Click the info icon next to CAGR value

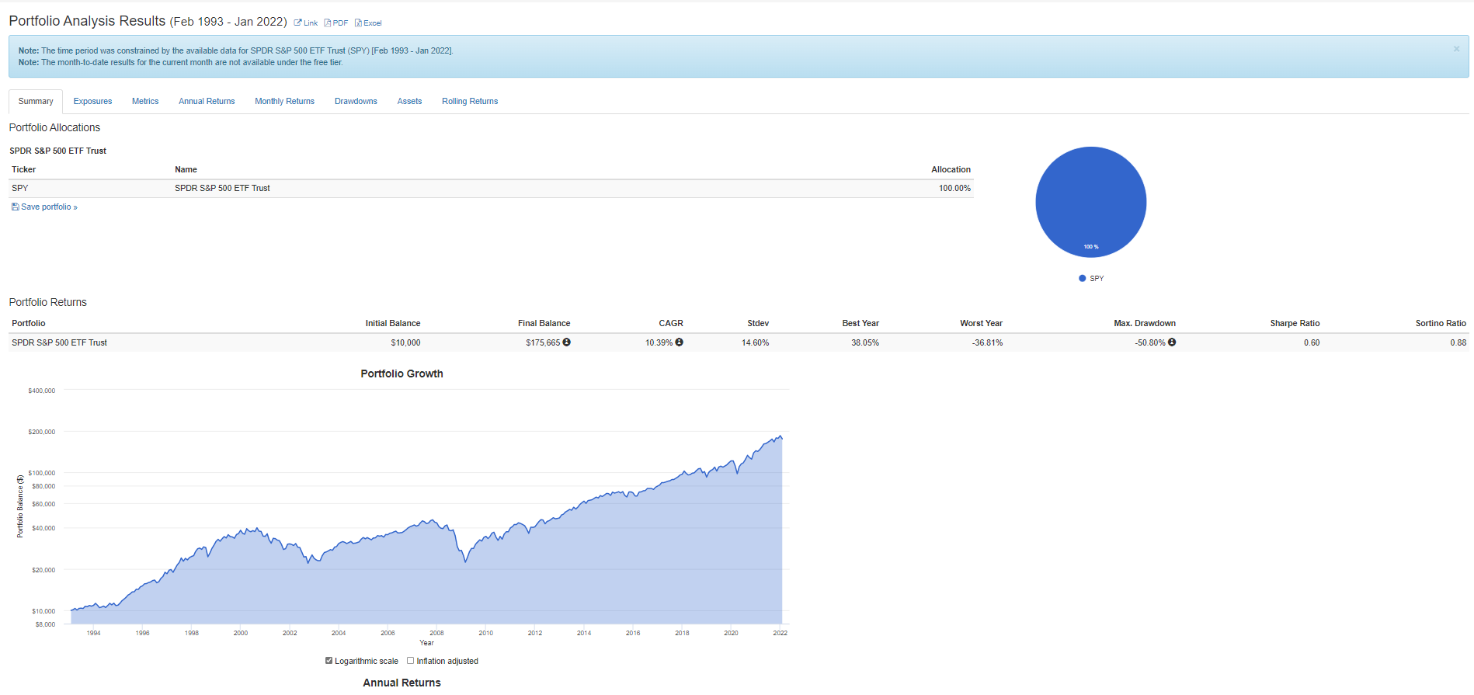680,342
